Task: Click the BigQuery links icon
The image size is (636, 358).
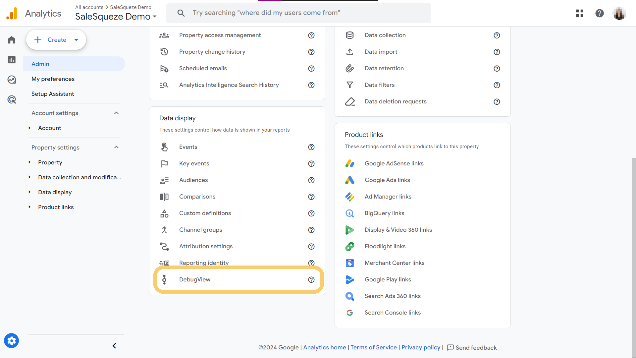Action: click(x=350, y=213)
